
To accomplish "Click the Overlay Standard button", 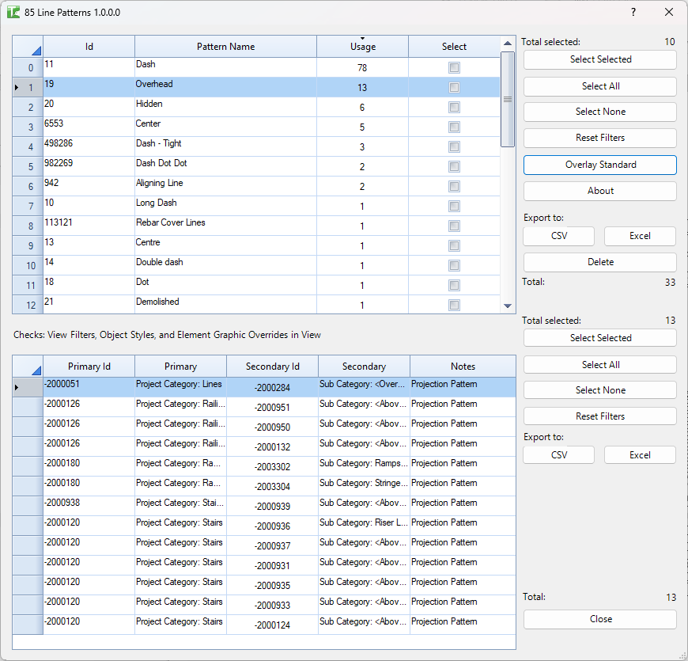I will 599,165.
